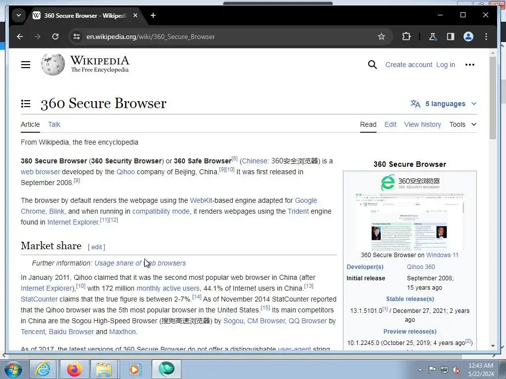This screenshot has width=506, height=379.
Task: Edit the Market share section
Action: 96,247
